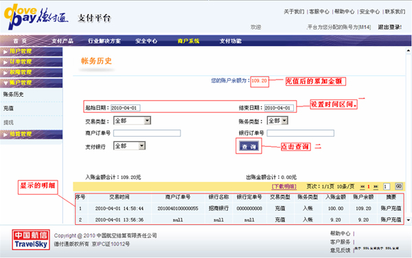Click the page number input box
Viewport: 412px width, 258px height.
pyautogui.click(x=386, y=187)
